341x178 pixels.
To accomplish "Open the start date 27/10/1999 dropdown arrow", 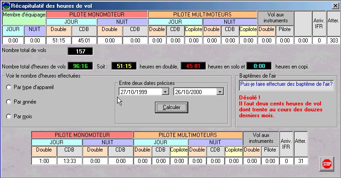I will 165,92.
